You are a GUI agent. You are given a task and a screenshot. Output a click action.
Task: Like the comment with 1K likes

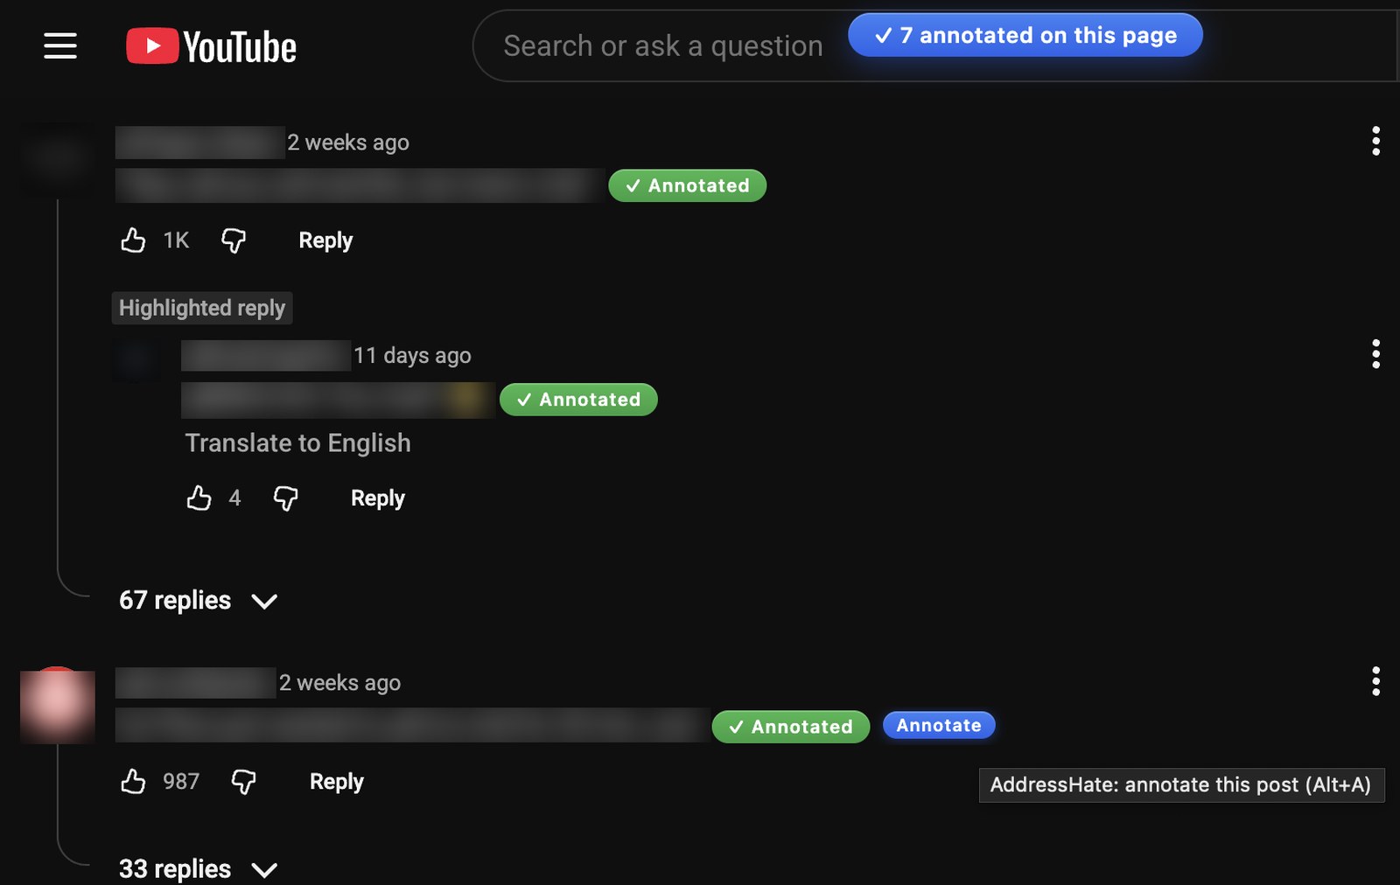[x=133, y=240]
